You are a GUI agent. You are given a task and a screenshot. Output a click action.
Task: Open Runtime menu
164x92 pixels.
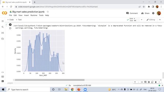pyautogui.click(x=34, y=15)
